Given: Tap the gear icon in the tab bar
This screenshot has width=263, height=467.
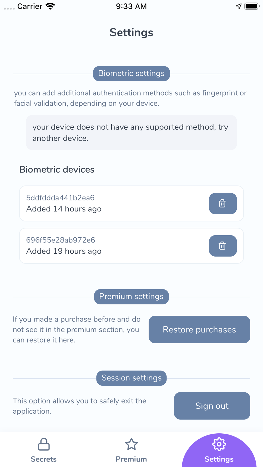Looking at the screenshot, I should click(x=219, y=444).
